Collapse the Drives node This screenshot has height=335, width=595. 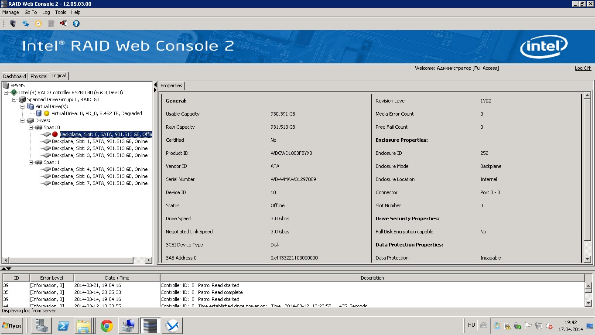(x=23, y=120)
